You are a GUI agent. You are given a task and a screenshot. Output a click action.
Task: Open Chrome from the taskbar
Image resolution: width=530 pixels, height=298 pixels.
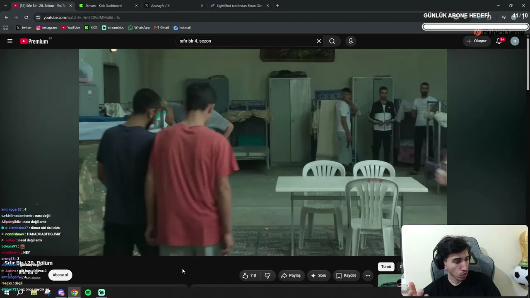point(75,293)
